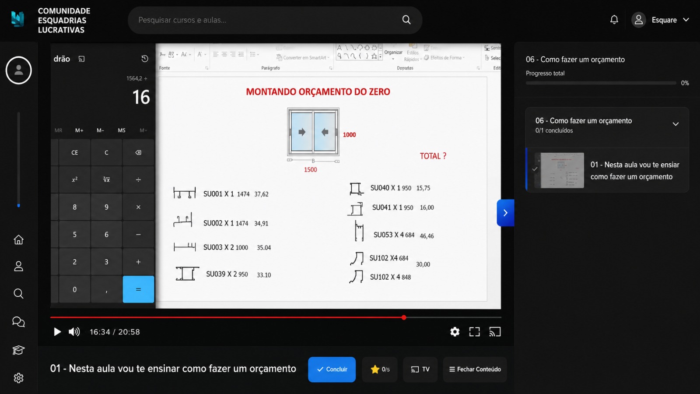Toggle the lesson completion checkmark
Viewport: 700px width, 394px height.
coord(535,169)
